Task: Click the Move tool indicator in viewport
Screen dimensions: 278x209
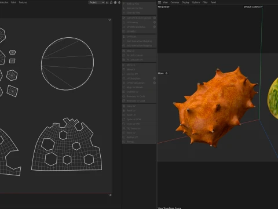Action: [163, 73]
